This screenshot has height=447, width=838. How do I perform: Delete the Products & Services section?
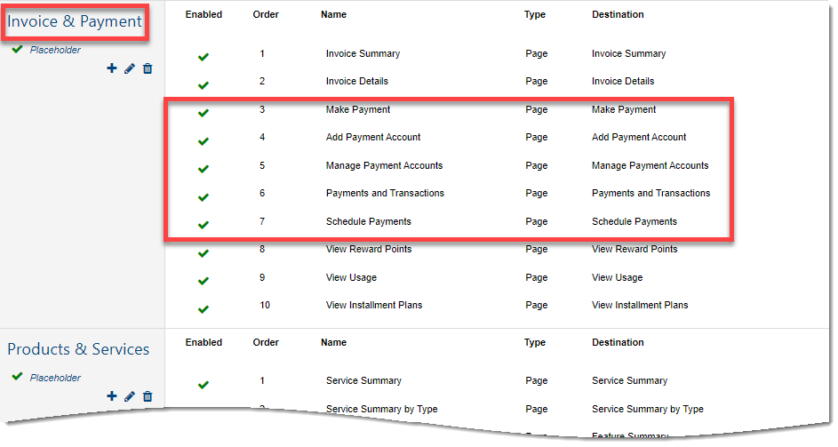click(x=148, y=396)
